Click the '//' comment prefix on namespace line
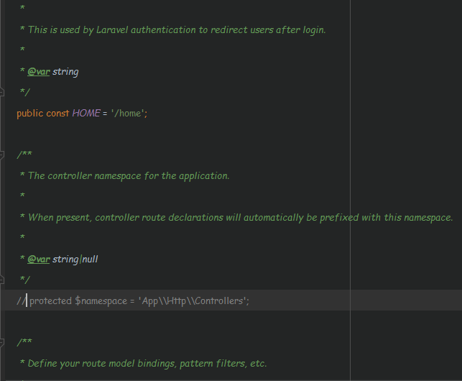The image size is (462, 381). click(x=21, y=301)
